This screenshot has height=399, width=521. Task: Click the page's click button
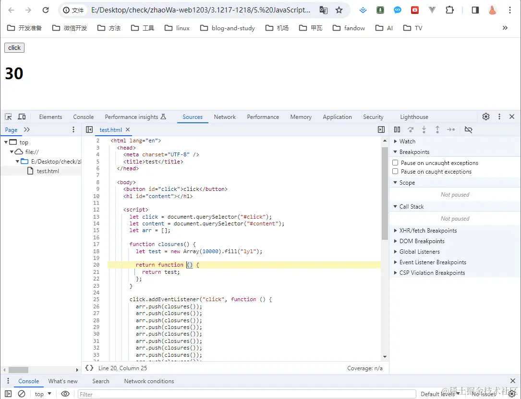(14, 47)
